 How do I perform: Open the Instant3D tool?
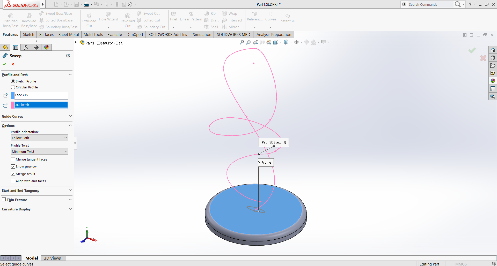287,18
